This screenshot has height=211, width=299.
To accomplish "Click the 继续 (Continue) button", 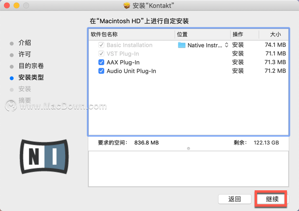I will pos(272,199).
